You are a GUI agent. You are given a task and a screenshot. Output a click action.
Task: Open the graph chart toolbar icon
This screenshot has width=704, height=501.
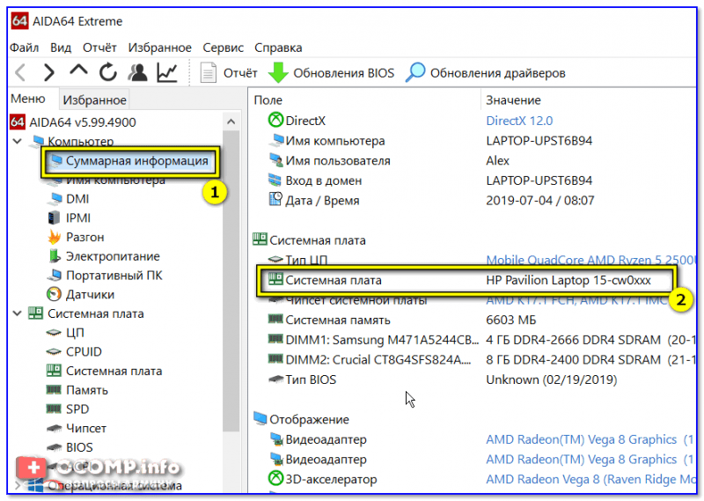tap(167, 72)
